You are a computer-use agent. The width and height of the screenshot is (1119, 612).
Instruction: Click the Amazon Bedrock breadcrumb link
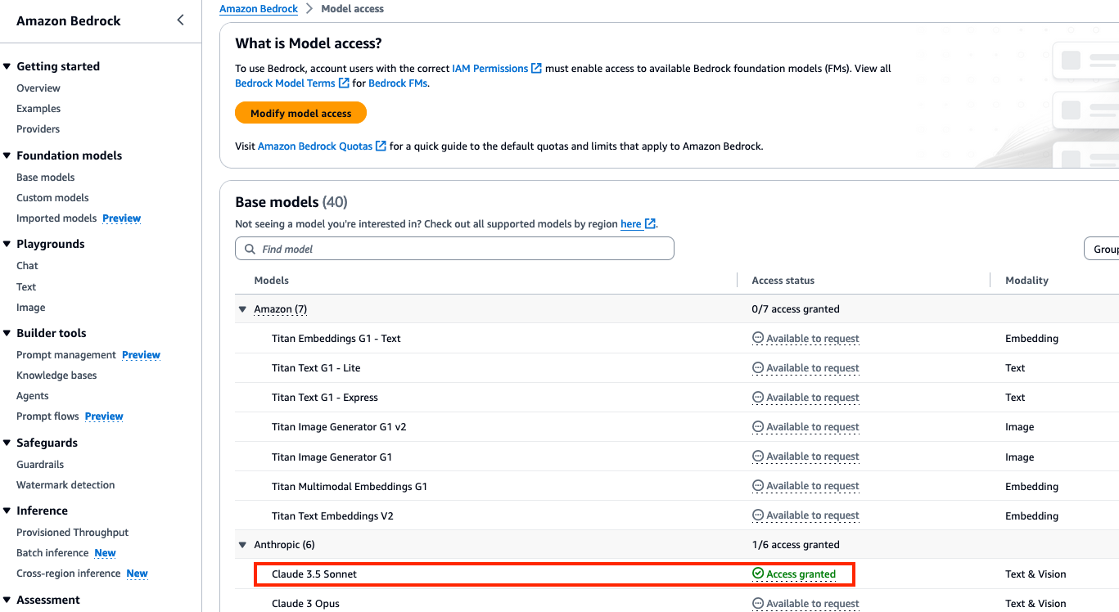pyautogui.click(x=259, y=9)
